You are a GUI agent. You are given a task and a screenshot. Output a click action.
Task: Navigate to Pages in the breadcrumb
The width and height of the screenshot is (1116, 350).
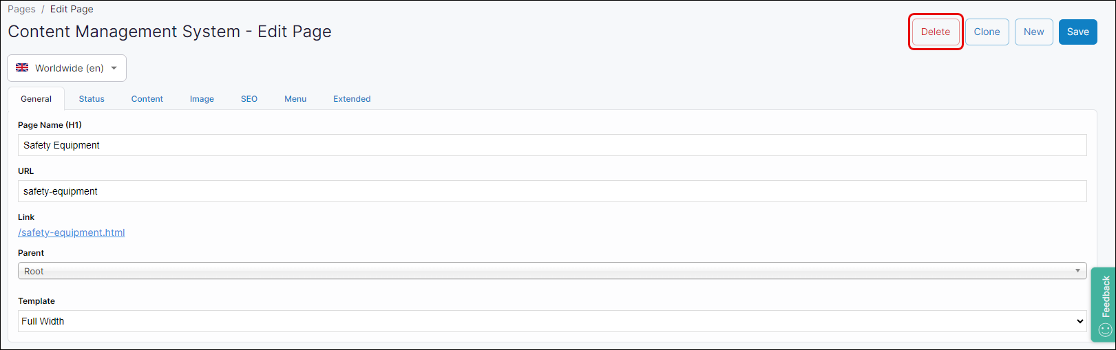click(x=21, y=9)
